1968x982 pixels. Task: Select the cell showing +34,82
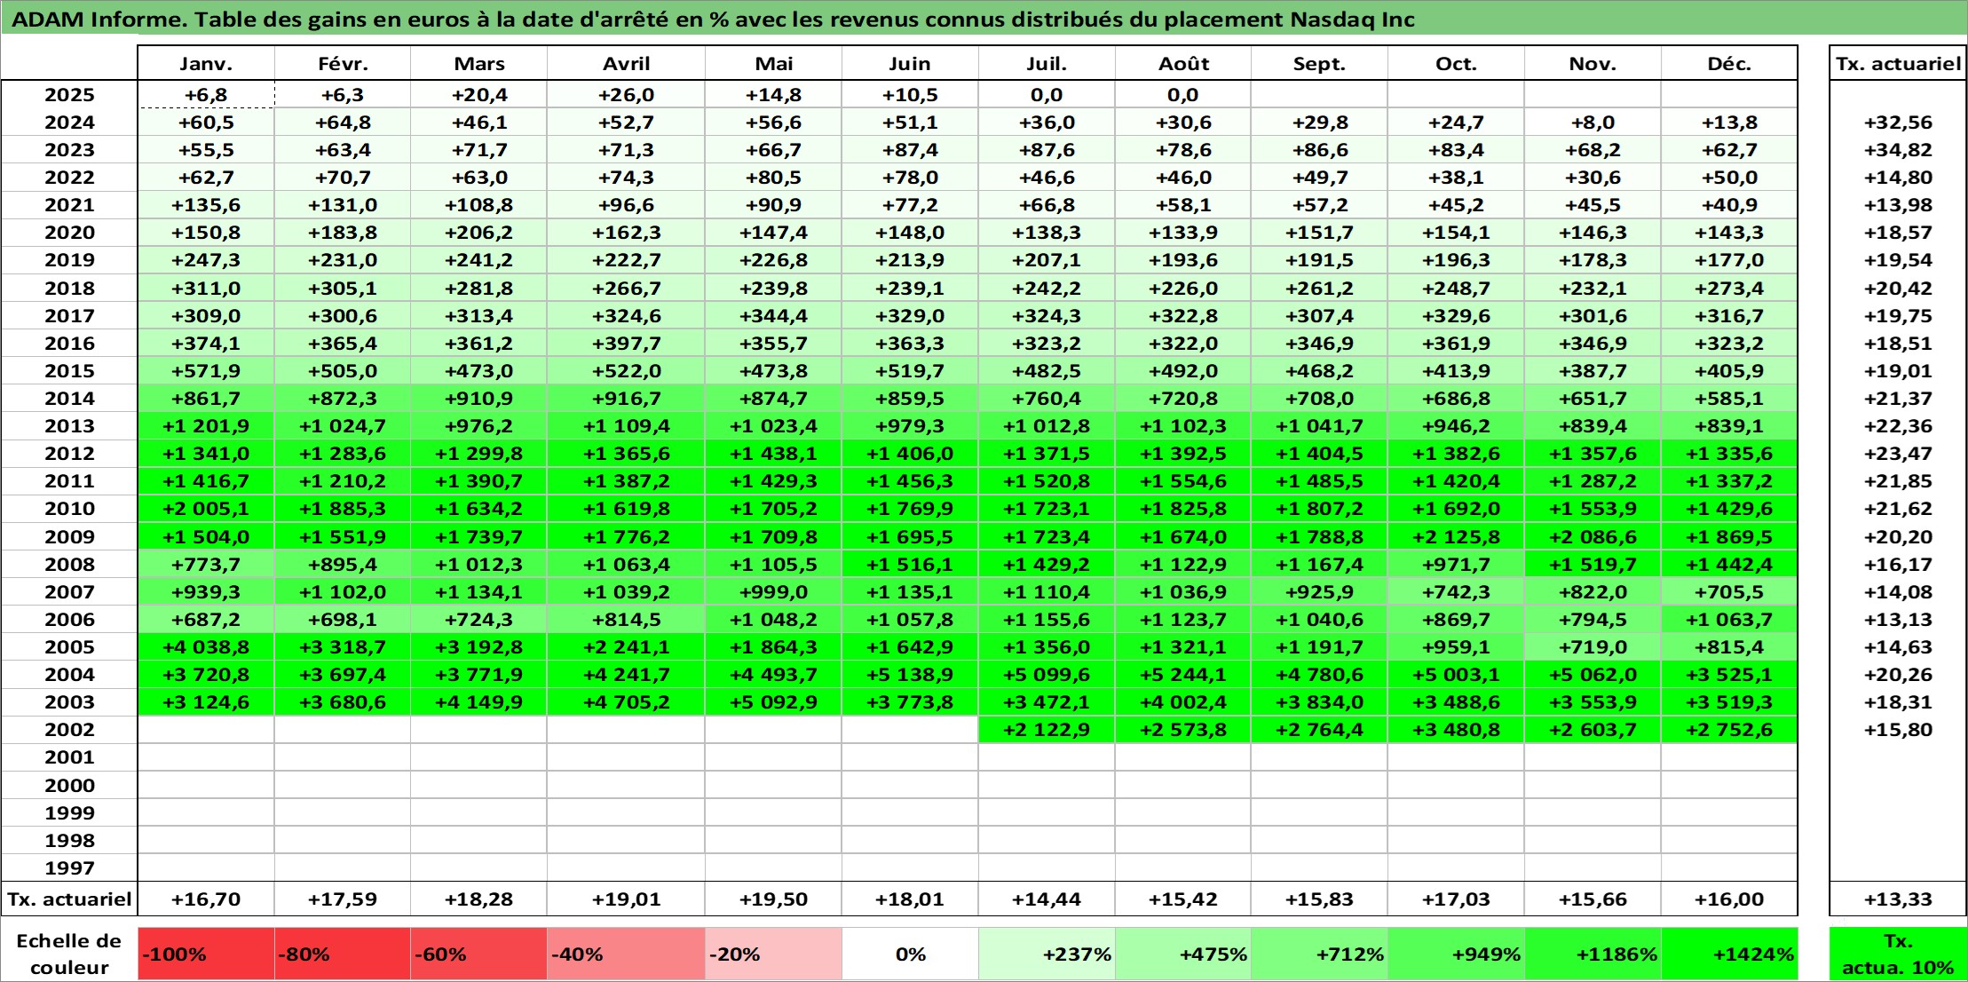(1898, 150)
